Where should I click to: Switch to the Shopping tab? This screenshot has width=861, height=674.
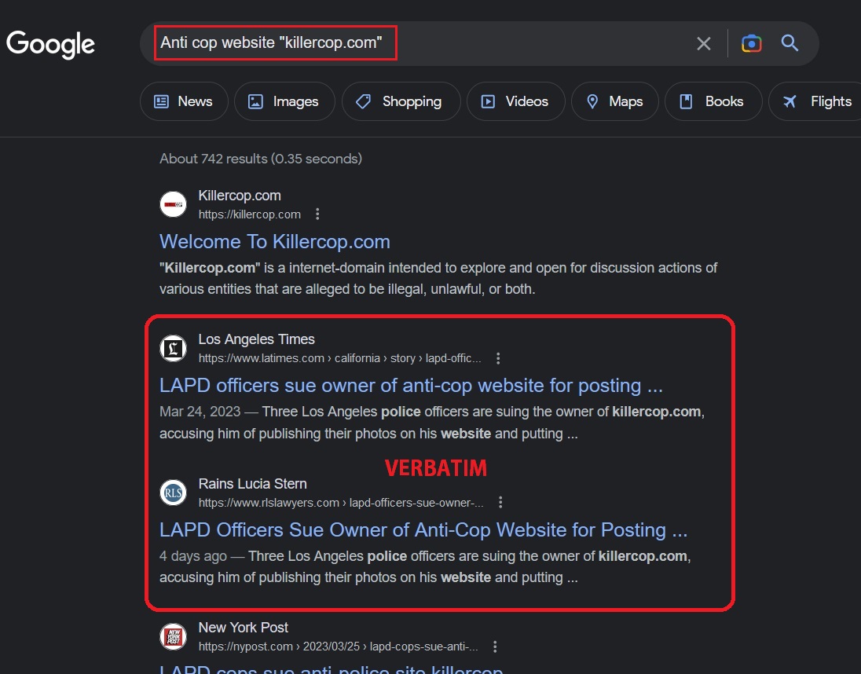[401, 101]
